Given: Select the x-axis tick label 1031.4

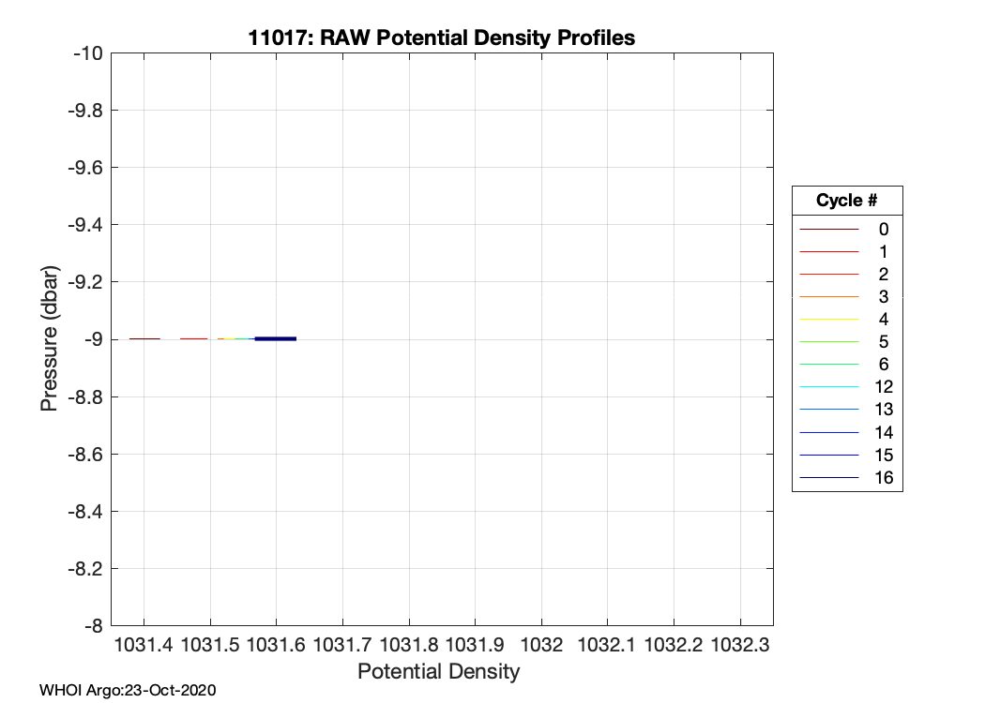Looking at the screenshot, I should 144,646.
